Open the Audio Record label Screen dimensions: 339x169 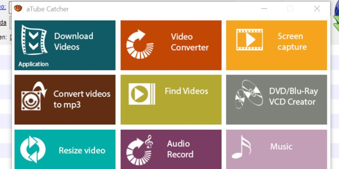pos(180,149)
